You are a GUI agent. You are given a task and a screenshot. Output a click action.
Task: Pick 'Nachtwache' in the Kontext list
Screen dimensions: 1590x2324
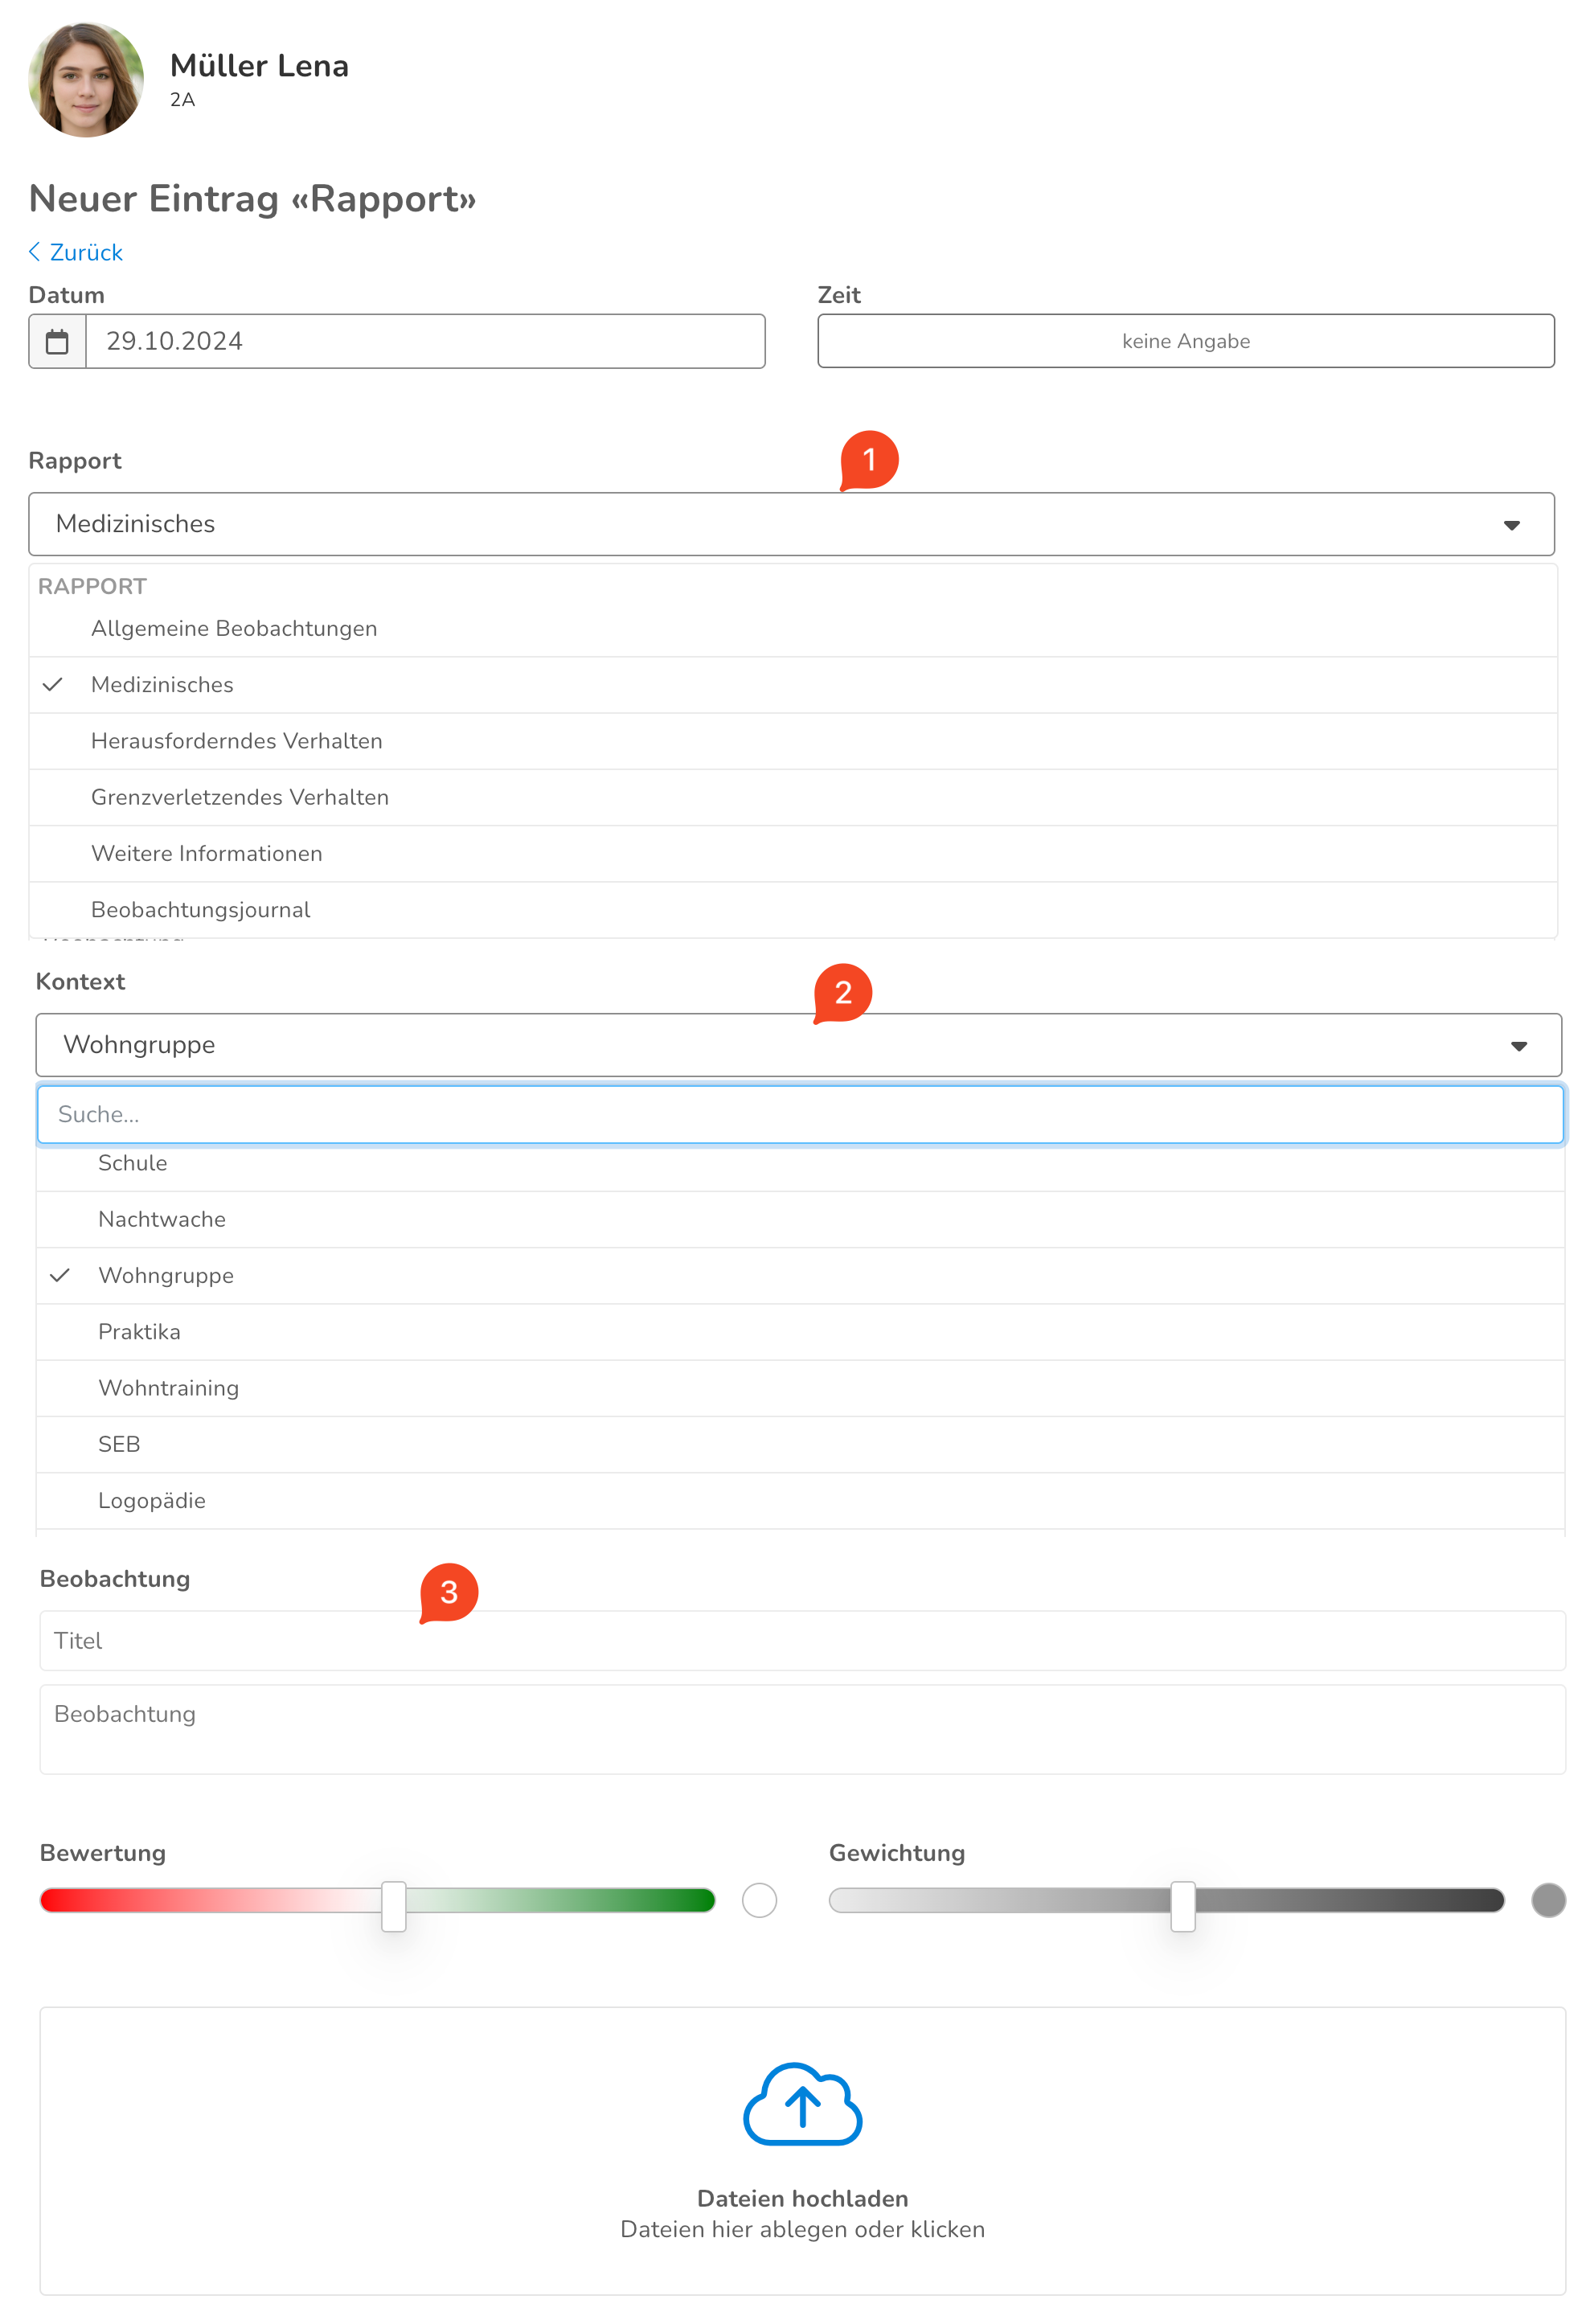162,1219
